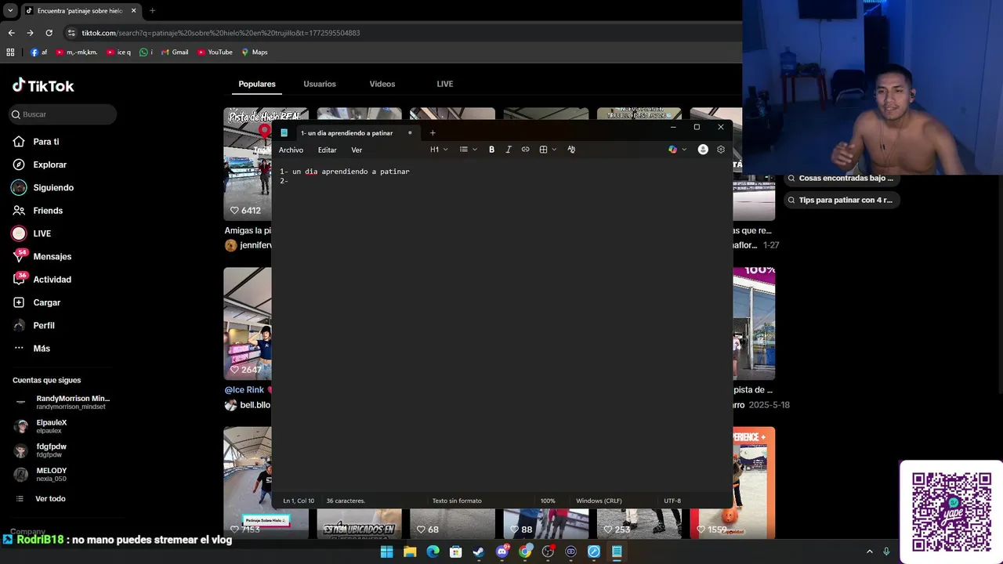
Task: Switch to TikTok Populares tab
Action: point(257,84)
